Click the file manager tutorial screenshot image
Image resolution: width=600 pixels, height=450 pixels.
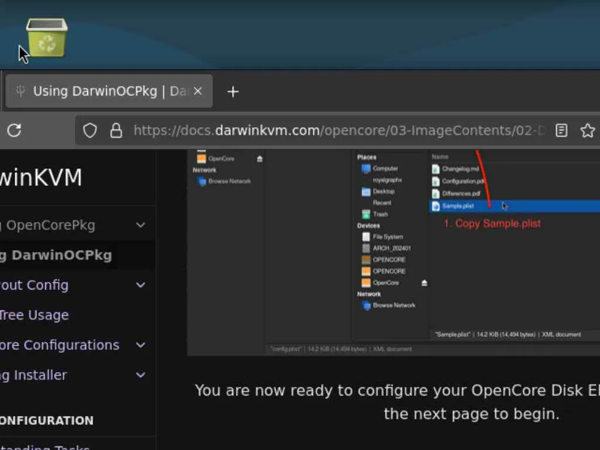click(x=393, y=253)
